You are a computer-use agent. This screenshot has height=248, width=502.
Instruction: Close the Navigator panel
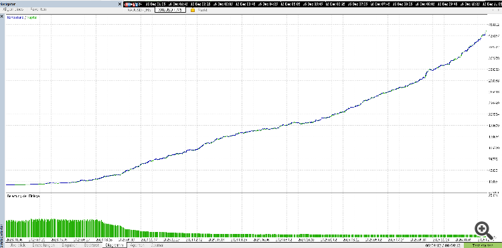[x=120, y=4]
